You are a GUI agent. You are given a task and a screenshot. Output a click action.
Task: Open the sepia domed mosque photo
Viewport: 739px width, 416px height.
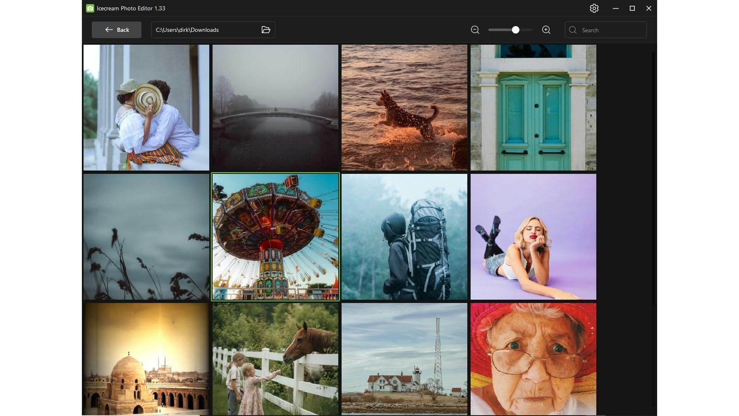tap(146, 359)
